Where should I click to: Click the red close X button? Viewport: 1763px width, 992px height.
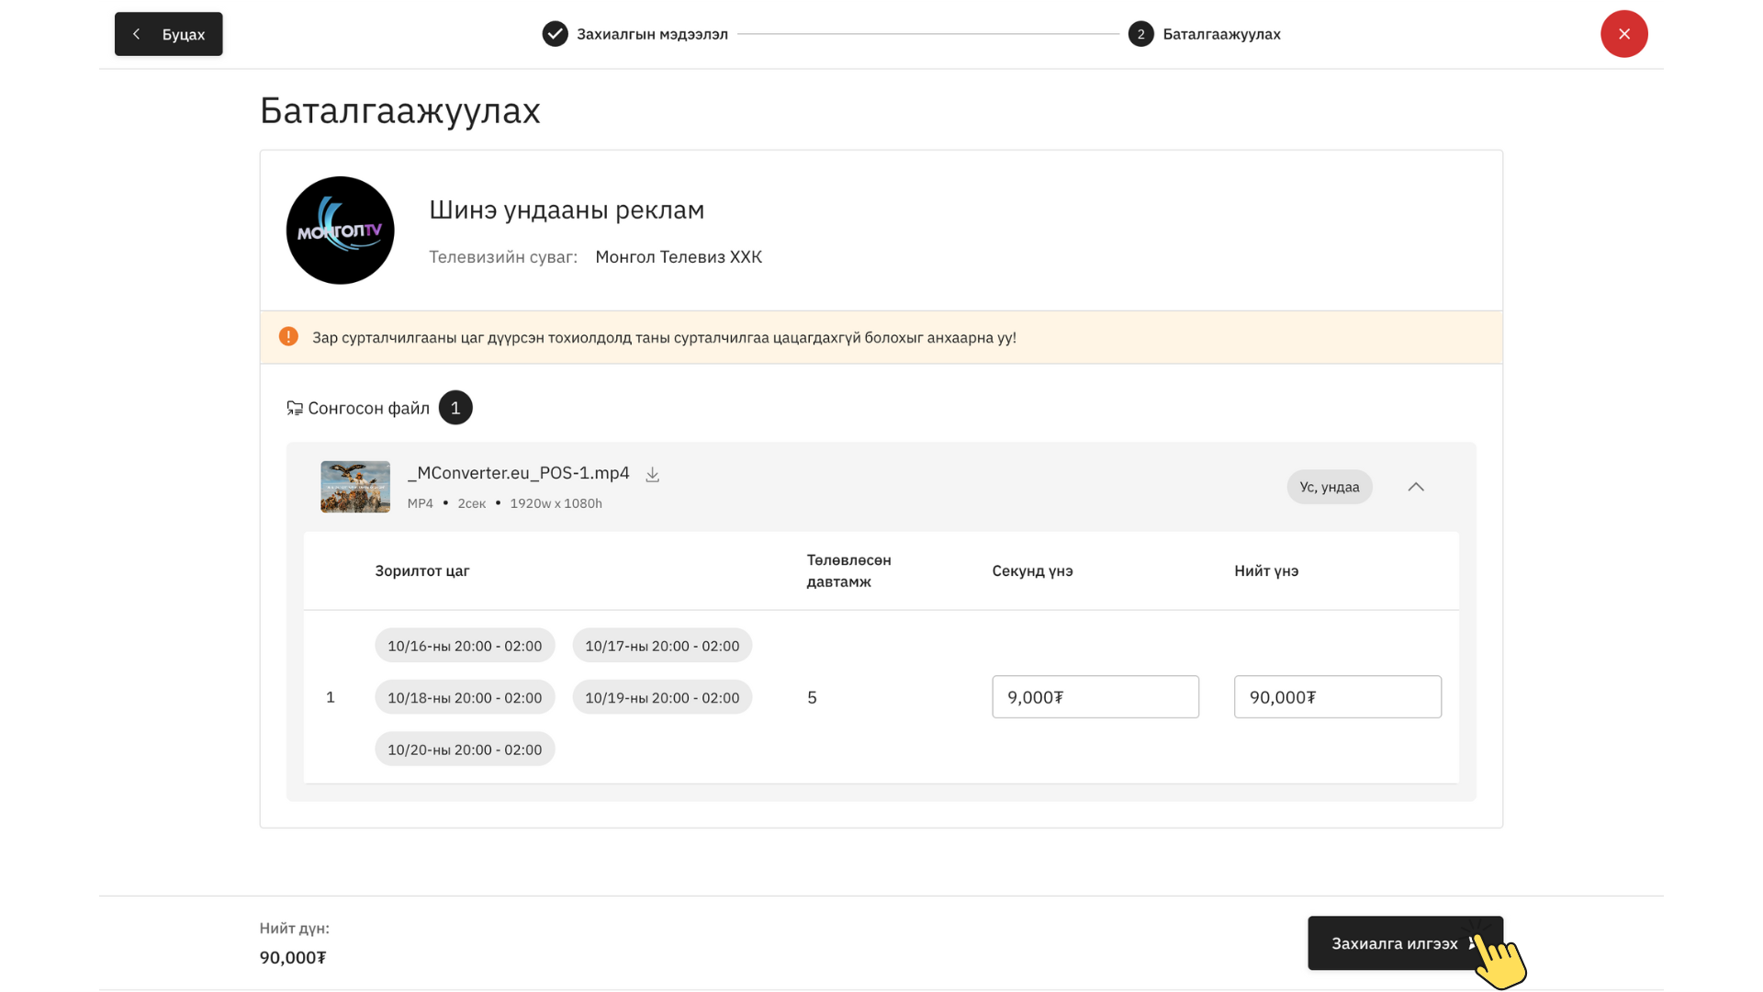[1623, 34]
